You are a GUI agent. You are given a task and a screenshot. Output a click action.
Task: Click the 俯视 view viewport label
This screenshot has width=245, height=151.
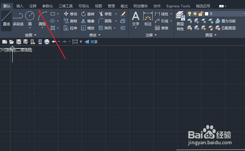pyautogui.click(x=10, y=50)
